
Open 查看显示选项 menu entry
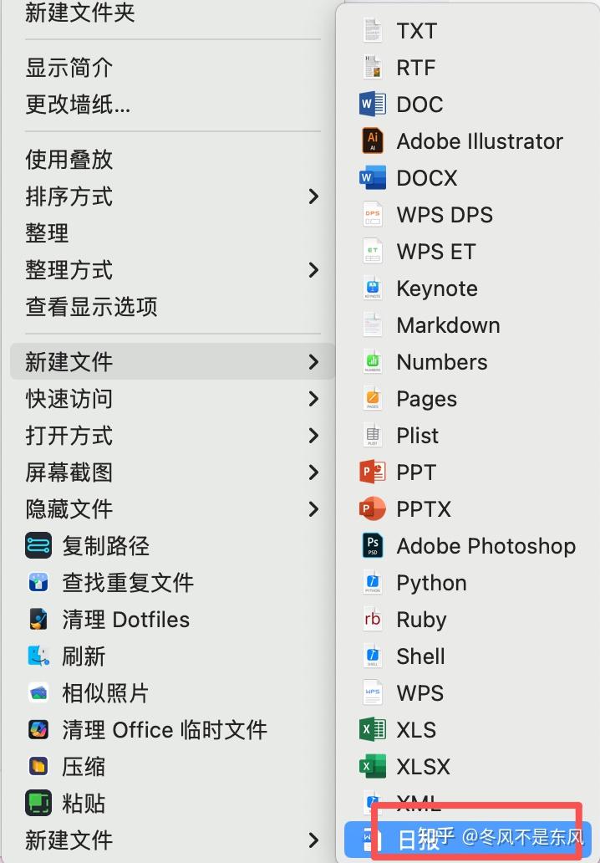coord(91,307)
